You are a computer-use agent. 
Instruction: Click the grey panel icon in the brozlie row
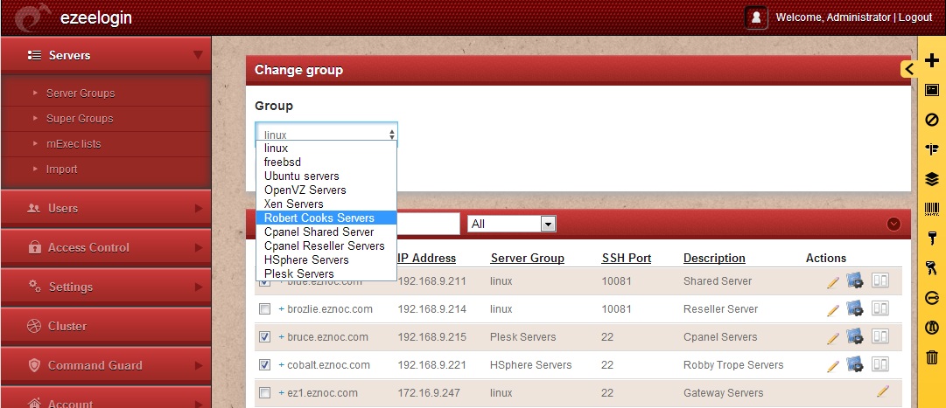(x=880, y=308)
